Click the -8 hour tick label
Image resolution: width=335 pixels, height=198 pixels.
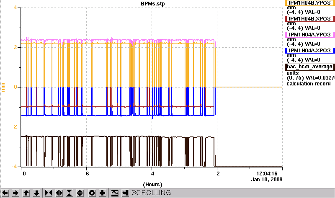coord(23,173)
